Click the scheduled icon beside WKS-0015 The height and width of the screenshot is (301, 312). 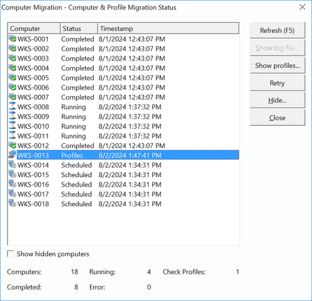13,174
